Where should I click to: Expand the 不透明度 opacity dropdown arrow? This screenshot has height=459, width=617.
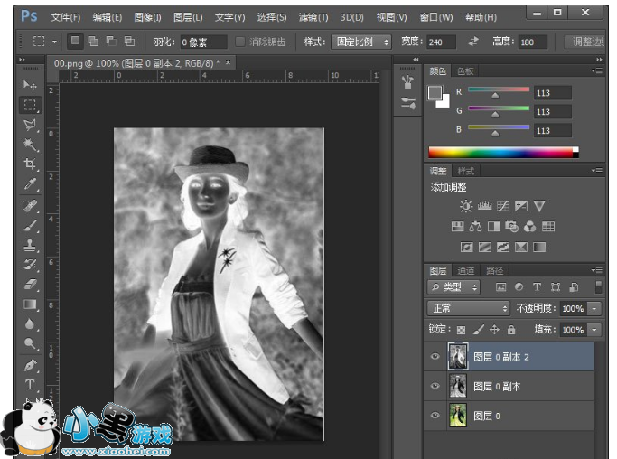pyautogui.click(x=594, y=308)
